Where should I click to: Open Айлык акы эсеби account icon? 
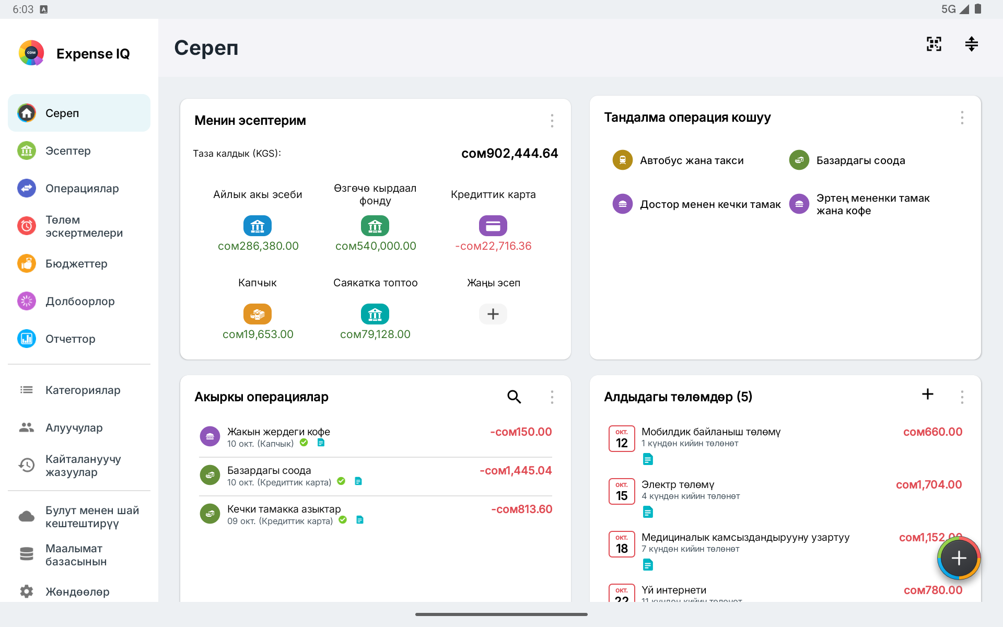tap(258, 226)
